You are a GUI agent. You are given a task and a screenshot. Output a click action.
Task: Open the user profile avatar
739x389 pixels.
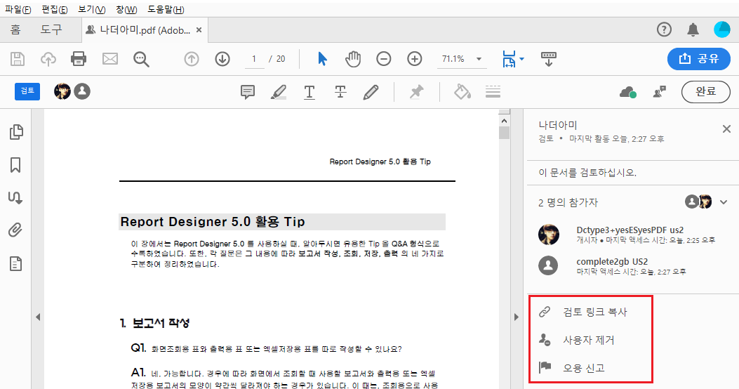click(721, 29)
